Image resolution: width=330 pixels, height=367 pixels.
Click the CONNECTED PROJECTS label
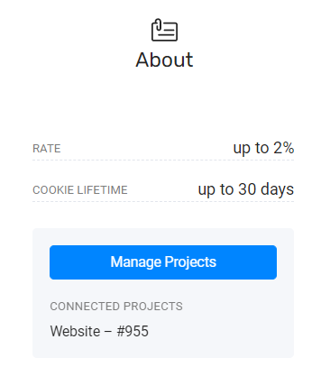116,307
